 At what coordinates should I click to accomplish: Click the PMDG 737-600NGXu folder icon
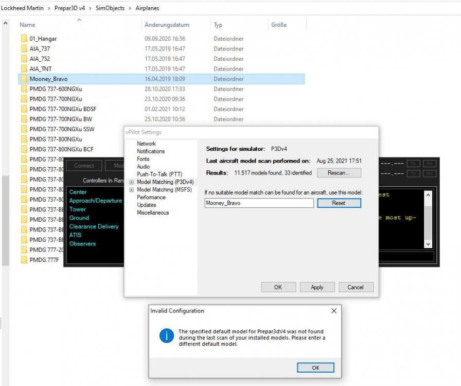(x=24, y=89)
